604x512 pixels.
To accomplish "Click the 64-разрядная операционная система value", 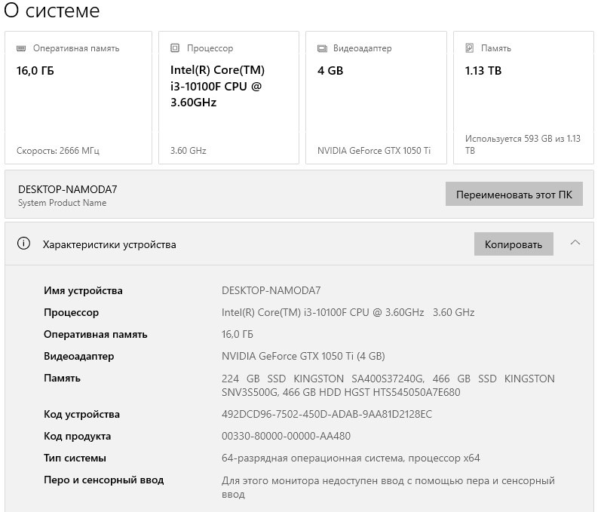I will (x=351, y=458).
